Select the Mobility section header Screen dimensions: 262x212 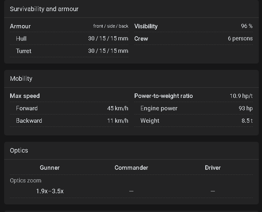point(21,79)
